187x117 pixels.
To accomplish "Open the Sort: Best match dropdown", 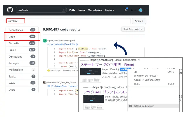I will coord(133,29).
